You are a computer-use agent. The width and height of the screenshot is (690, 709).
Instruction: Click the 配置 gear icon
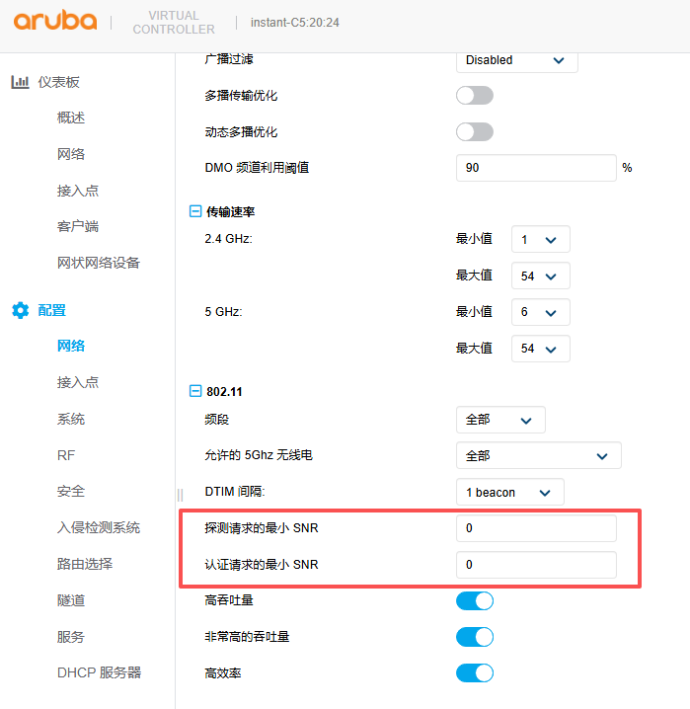(x=20, y=310)
